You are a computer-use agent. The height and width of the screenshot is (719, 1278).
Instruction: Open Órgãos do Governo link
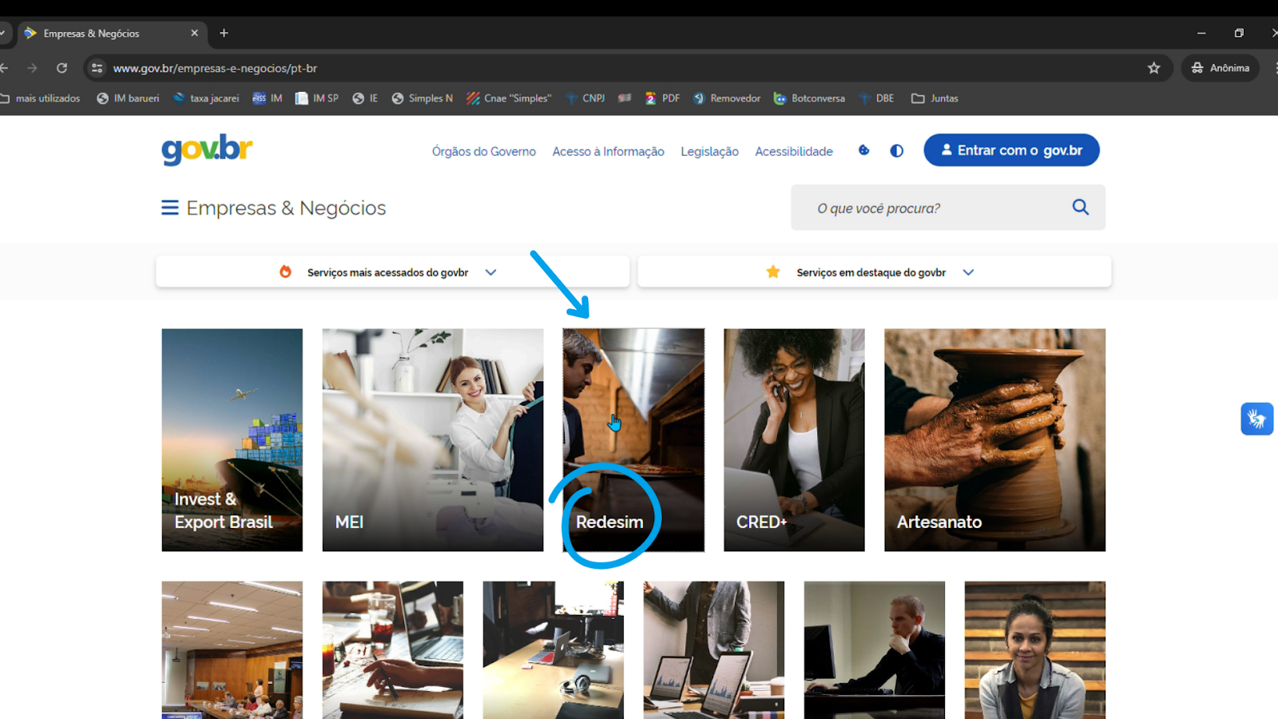click(x=484, y=151)
